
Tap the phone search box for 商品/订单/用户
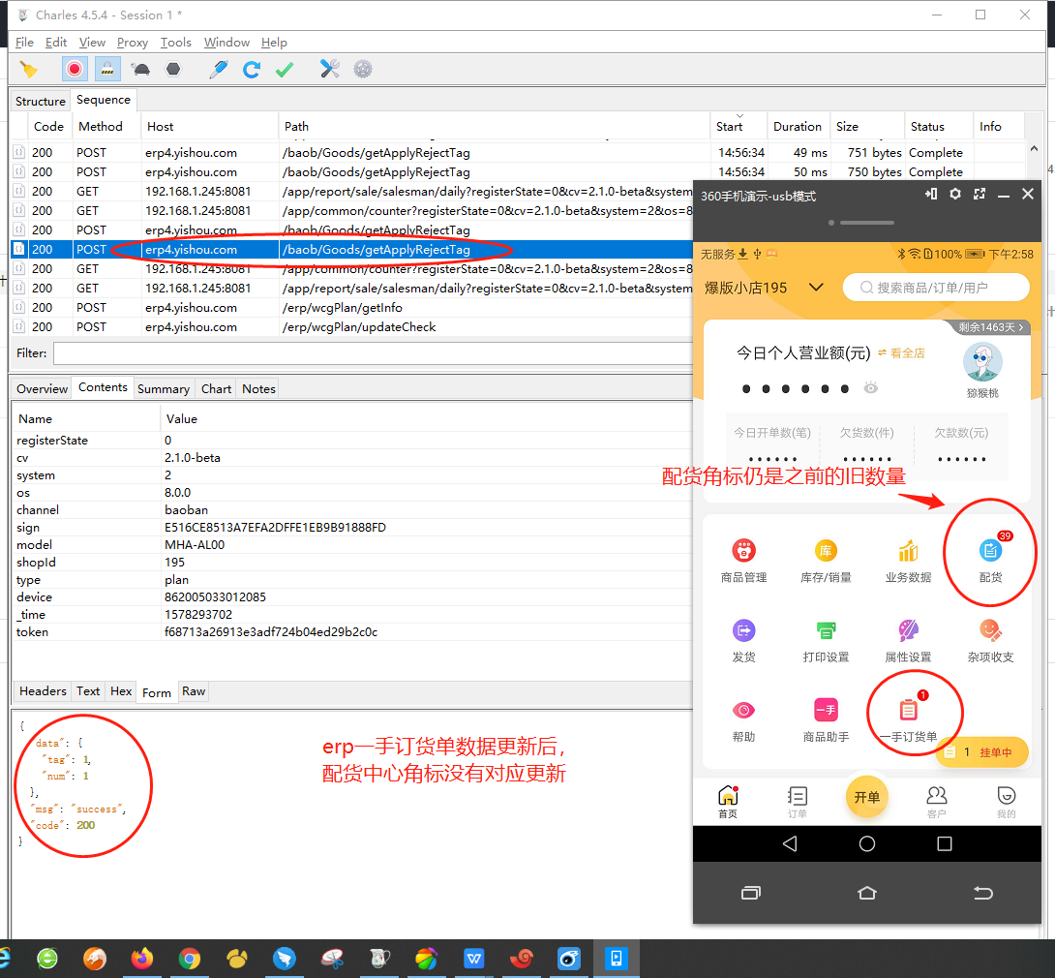[935, 288]
